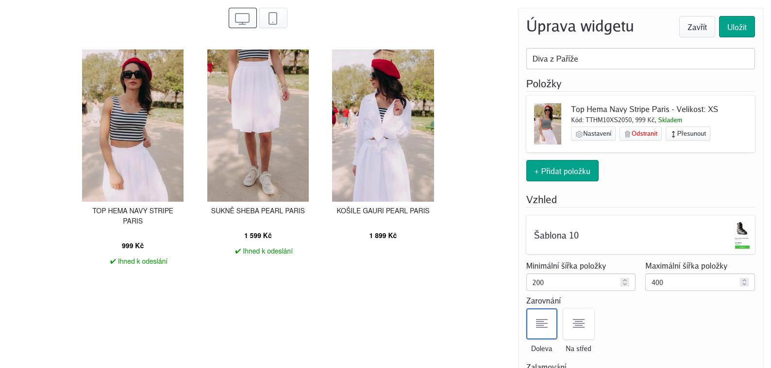Click item thumbnail in Položky list
This screenshot has width=771, height=368.
548,124
